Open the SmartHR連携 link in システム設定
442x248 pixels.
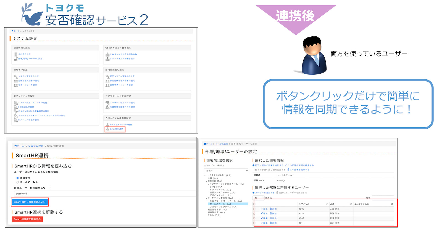tap(117, 129)
